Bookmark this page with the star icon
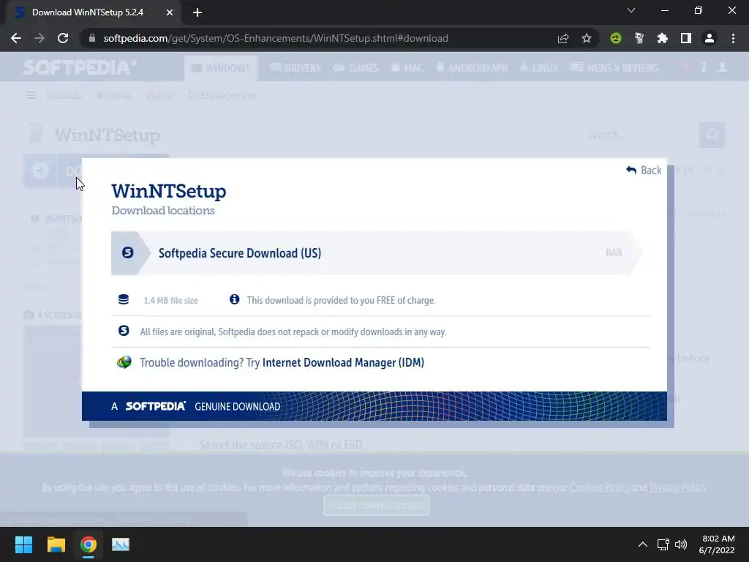The width and height of the screenshot is (749, 562). [587, 38]
